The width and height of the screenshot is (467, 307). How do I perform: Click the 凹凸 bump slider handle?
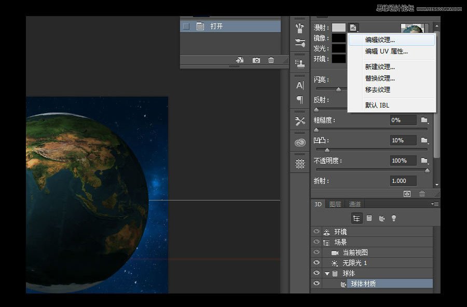tap(327, 150)
